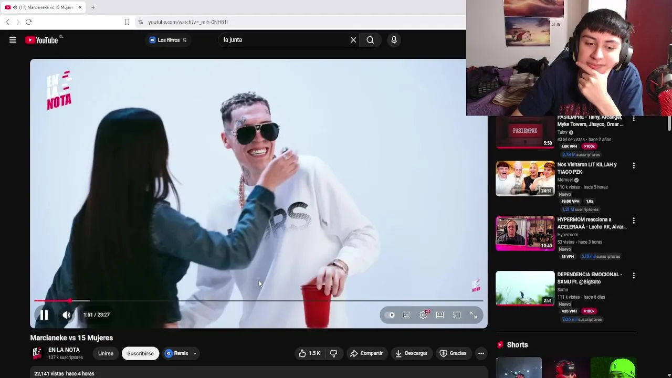Open the three-dot more actions menu below video
Image resolution: width=672 pixels, height=378 pixels.
click(x=481, y=353)
